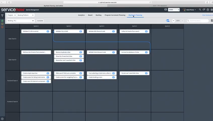Select Create screen for navigating from a card

pyautogui.click(x=69, y=77)
